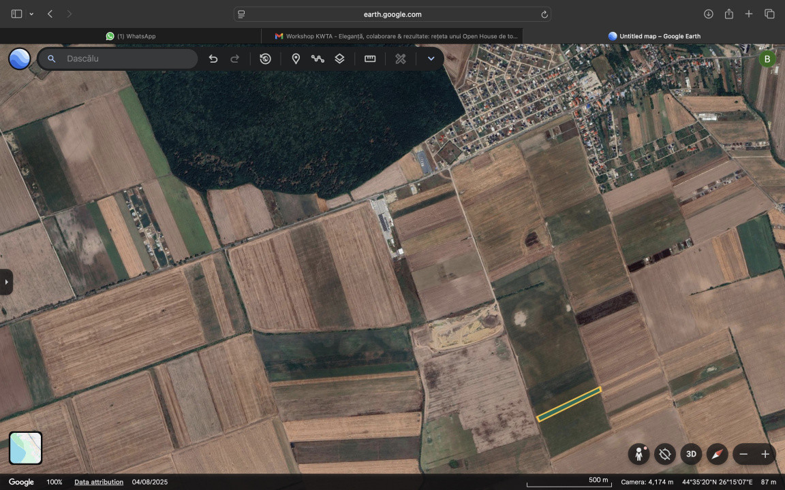Toggle the 3D view mode
The width and height of the screenshot is (785, 490).
691,454
